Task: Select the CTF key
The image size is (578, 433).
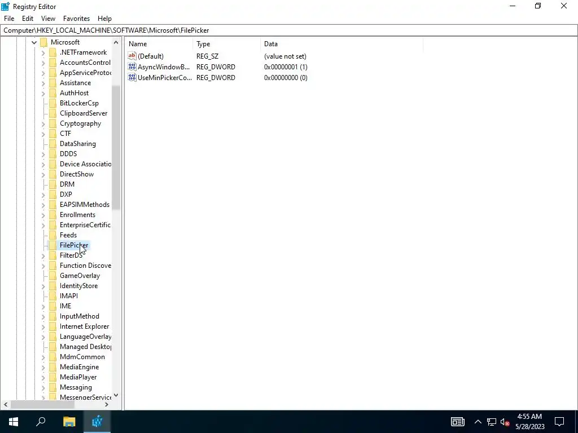Action: point(65,133)
